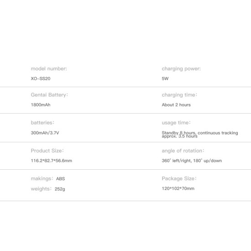Select the '360° left/right, 180° up/down' text
The height and width of the screenshot is (251, 251).
click(x=192, y=161)
